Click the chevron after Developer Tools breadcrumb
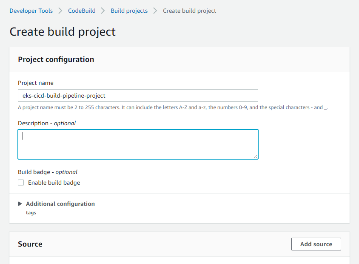Screen dimensions: 359x264 60,11
